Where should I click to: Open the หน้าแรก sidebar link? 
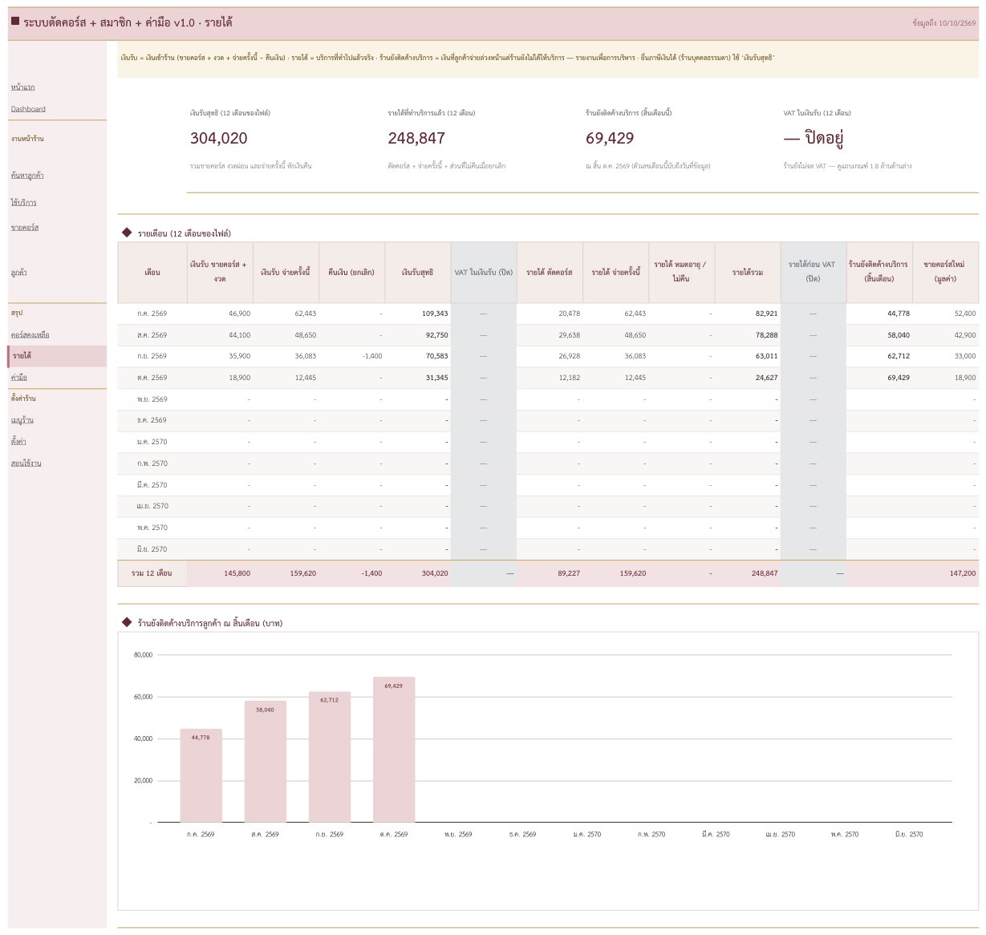[22, 87]
